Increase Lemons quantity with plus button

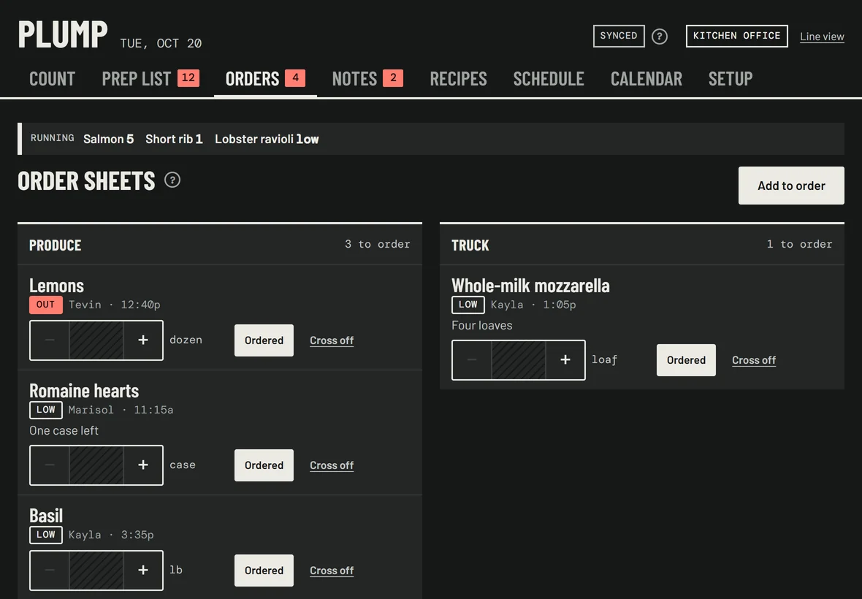(143, 340)
